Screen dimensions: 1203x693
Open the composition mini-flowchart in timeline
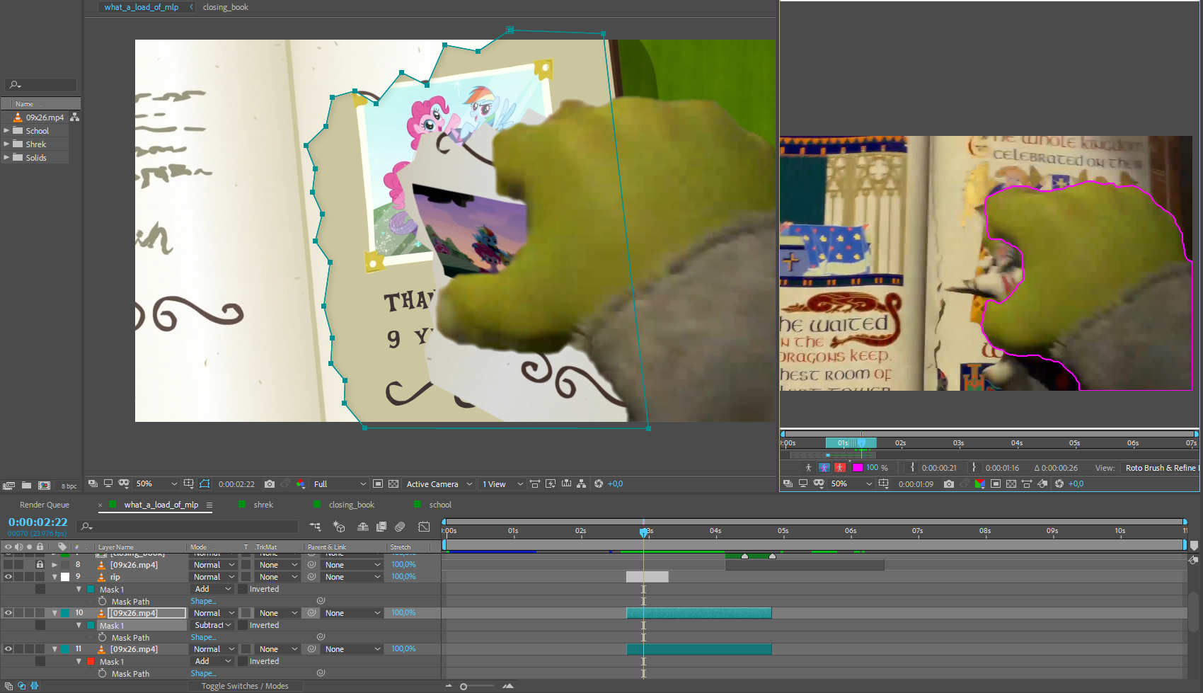[315, 527]
